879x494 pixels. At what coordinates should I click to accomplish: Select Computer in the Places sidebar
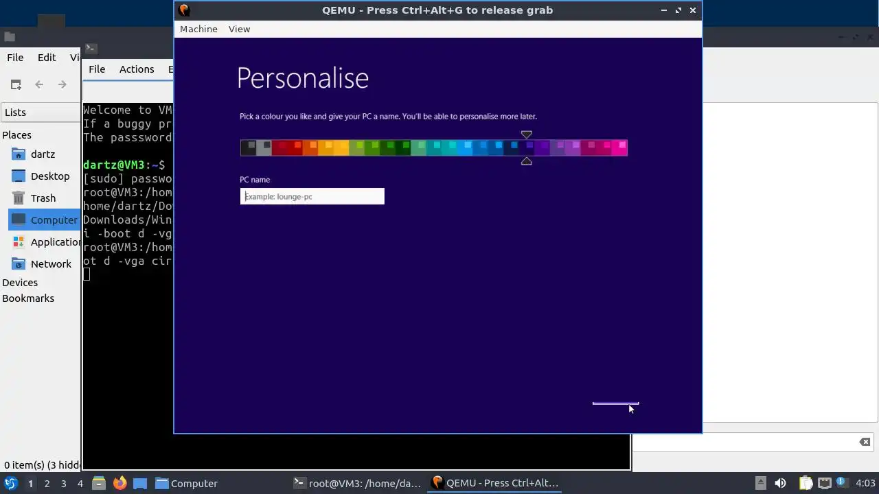45,220
